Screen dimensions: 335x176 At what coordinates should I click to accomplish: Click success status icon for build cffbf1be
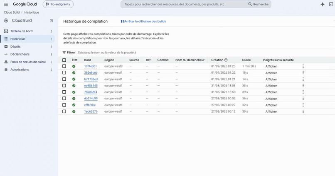pos(74,105)
